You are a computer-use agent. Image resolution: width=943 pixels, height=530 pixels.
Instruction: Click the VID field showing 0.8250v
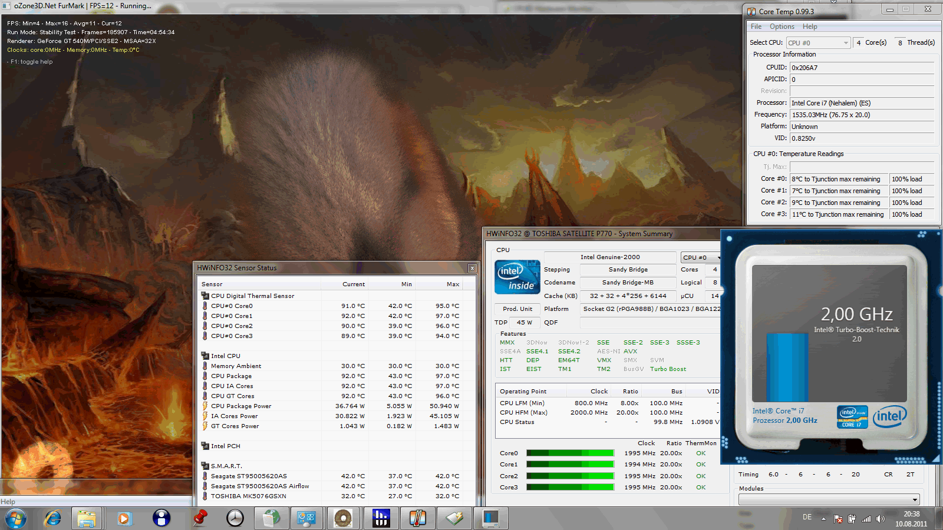pos(862,138)
